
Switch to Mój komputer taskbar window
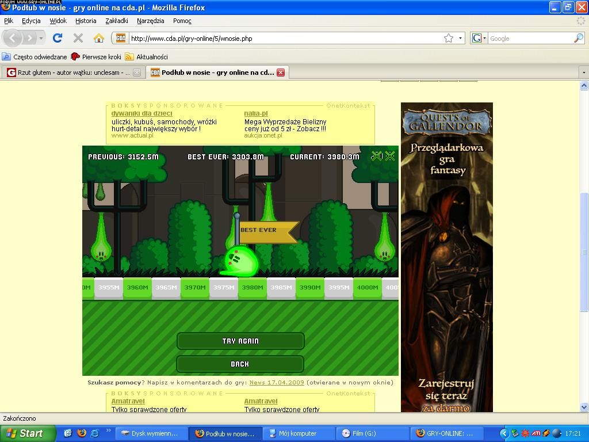click(x=297, y=433)
